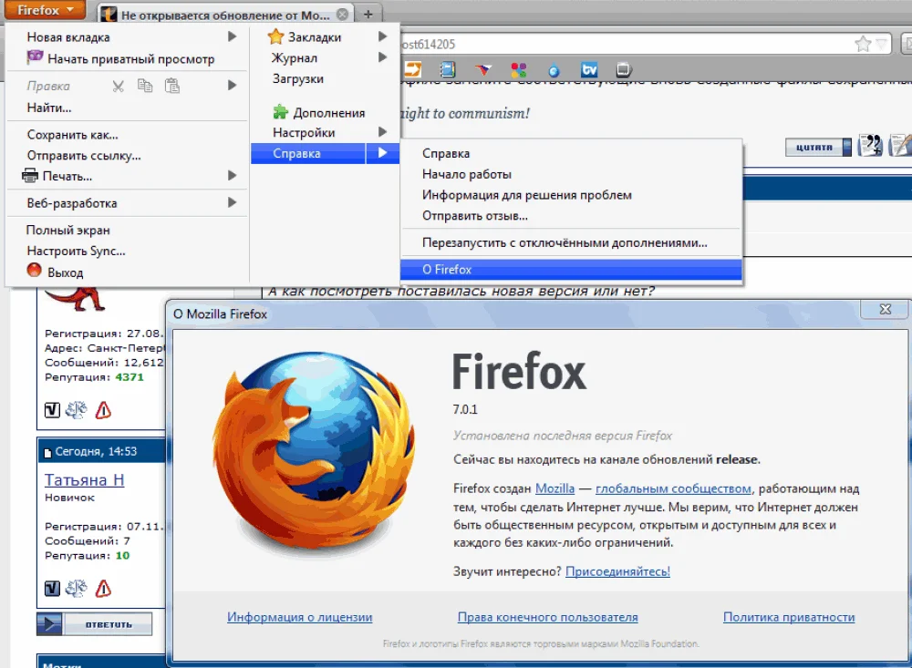
Task: Click the warning triangle under Репутация 10
Action: (x=104, y=589)
